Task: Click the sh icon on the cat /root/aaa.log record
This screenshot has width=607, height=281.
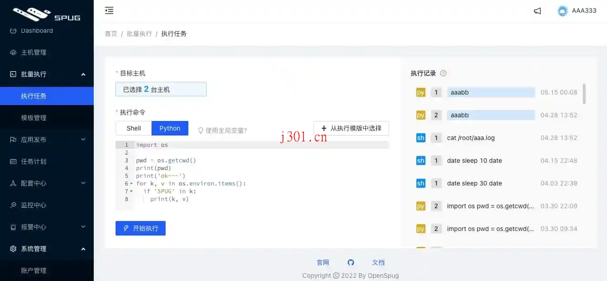Action: (x=420, y=137)
